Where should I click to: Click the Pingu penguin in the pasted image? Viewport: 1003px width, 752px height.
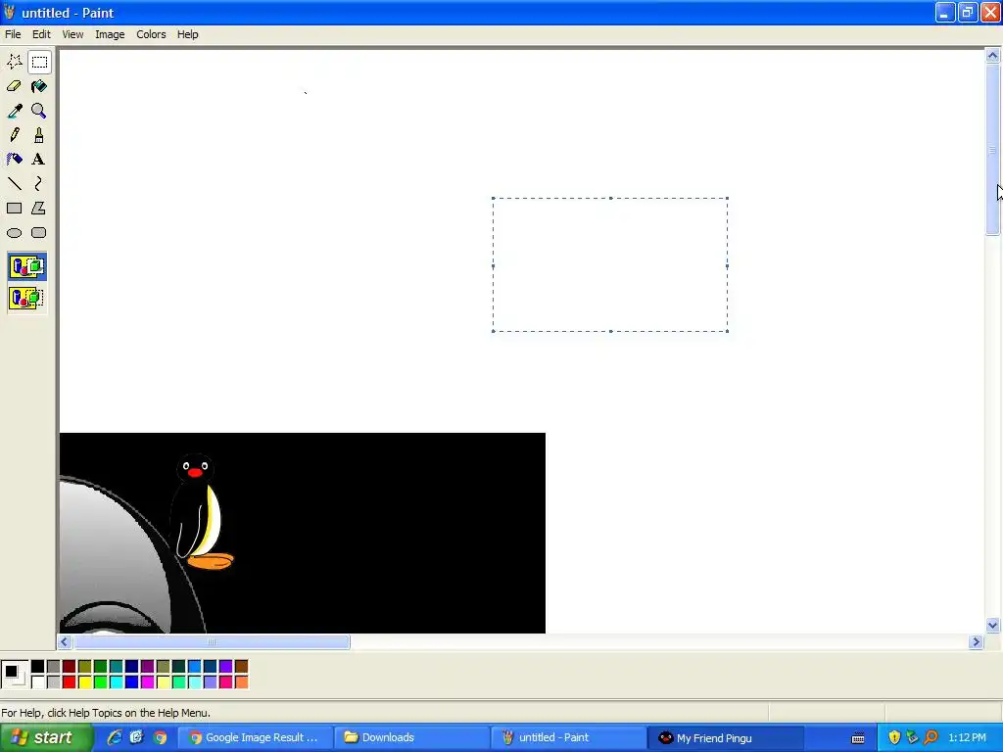[x=202, y=511]
